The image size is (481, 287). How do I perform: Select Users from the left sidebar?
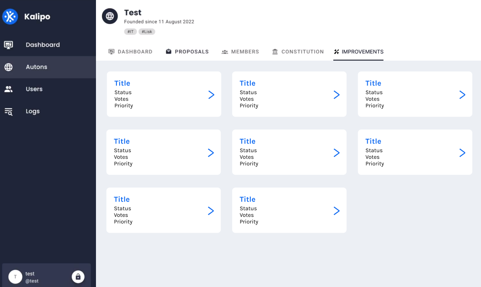pyautogui.click(x=34, y=89)
